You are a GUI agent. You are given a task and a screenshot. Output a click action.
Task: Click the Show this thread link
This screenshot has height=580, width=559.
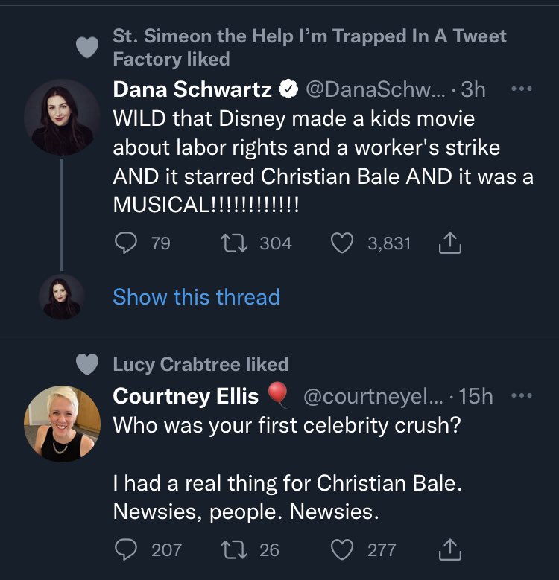[196, 296]
